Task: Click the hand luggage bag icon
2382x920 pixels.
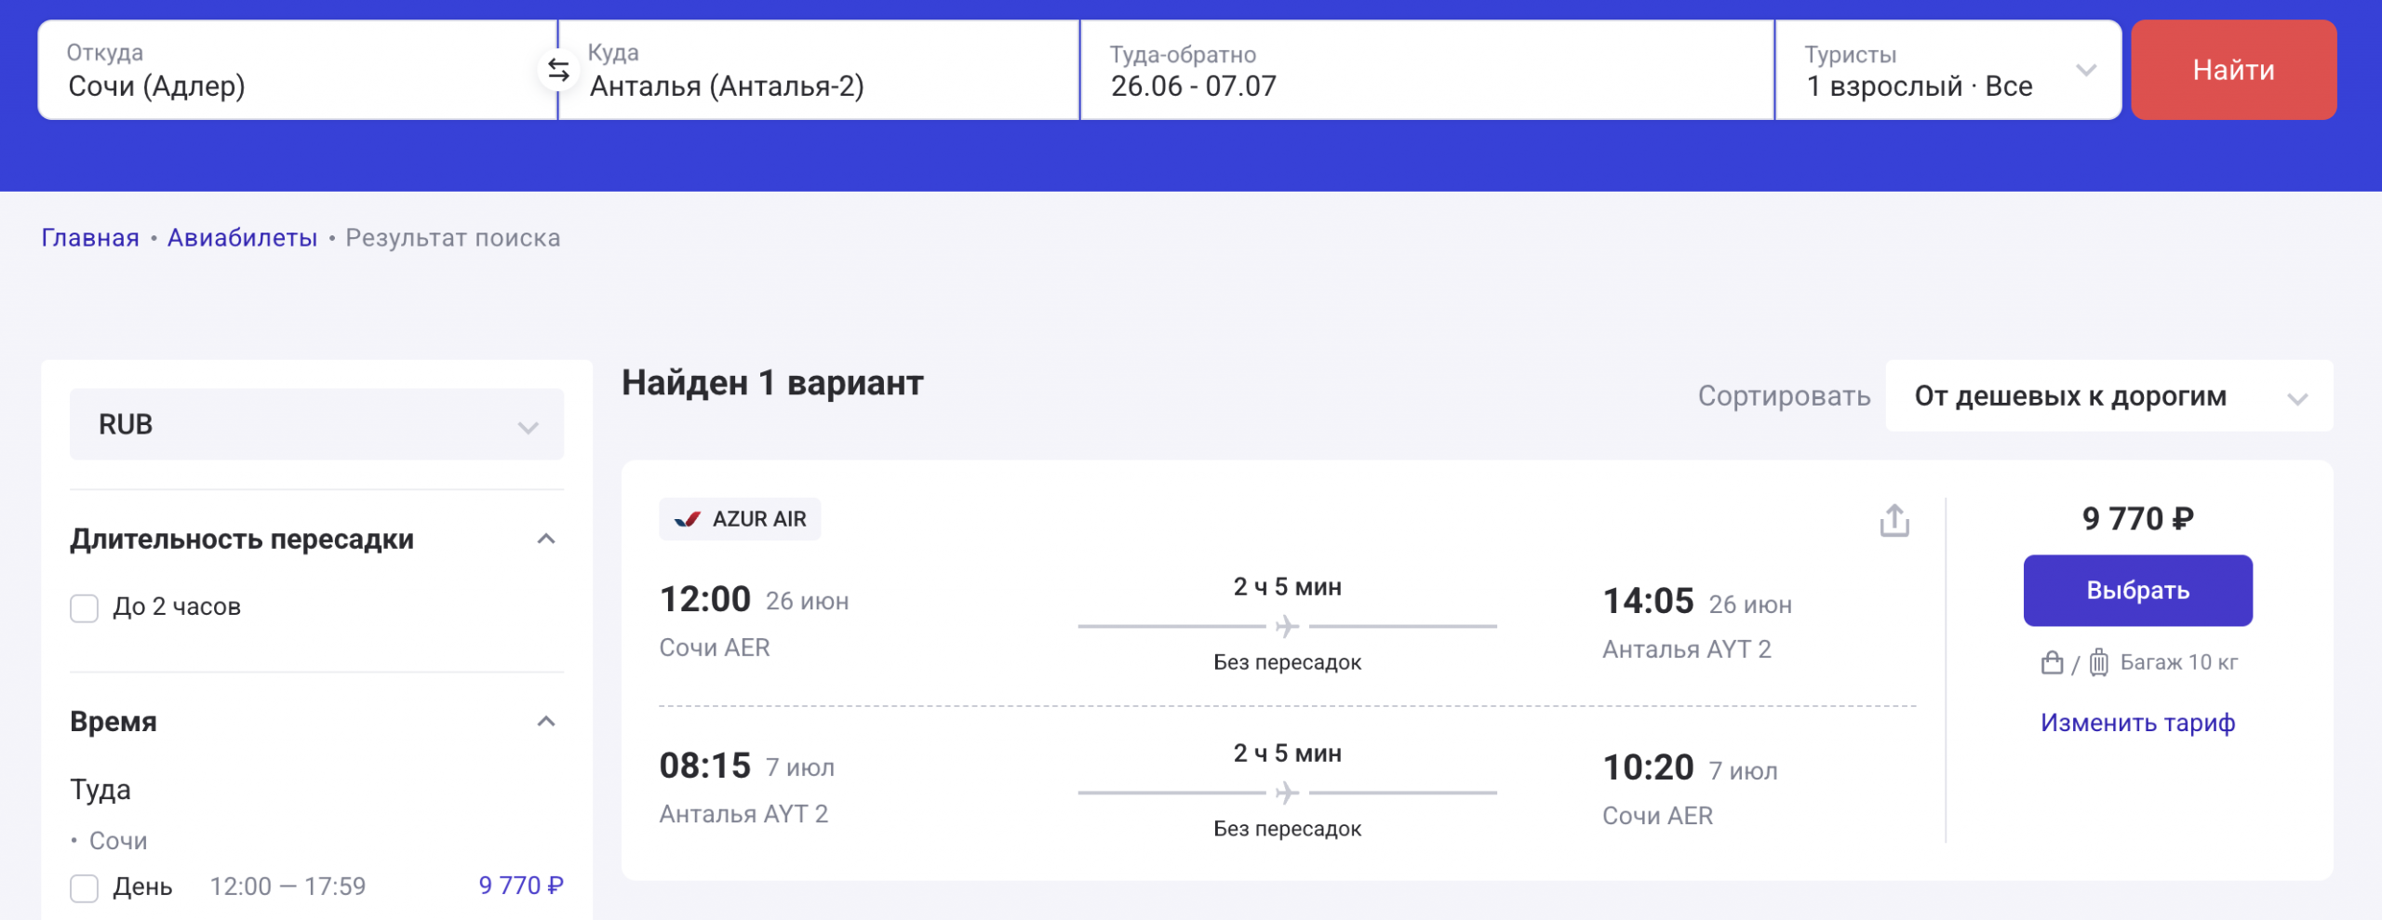Action: tap(2052, 662)
